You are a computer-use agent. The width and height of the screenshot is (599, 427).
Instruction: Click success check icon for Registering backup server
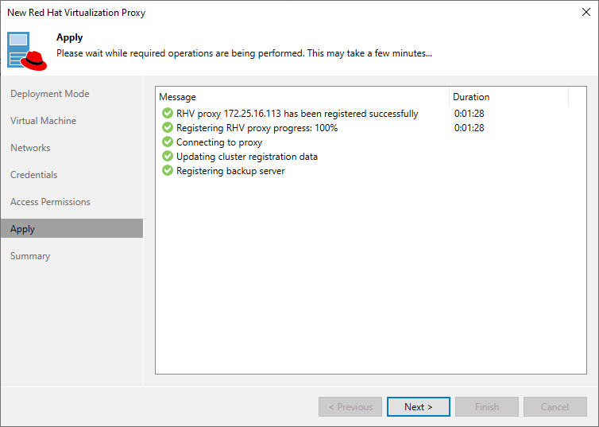(168, 170)
